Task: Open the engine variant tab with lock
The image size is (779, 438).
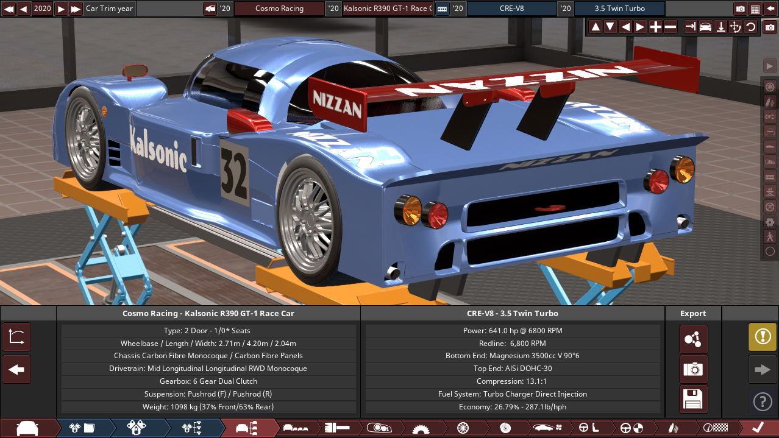Action: coord(137,428)
